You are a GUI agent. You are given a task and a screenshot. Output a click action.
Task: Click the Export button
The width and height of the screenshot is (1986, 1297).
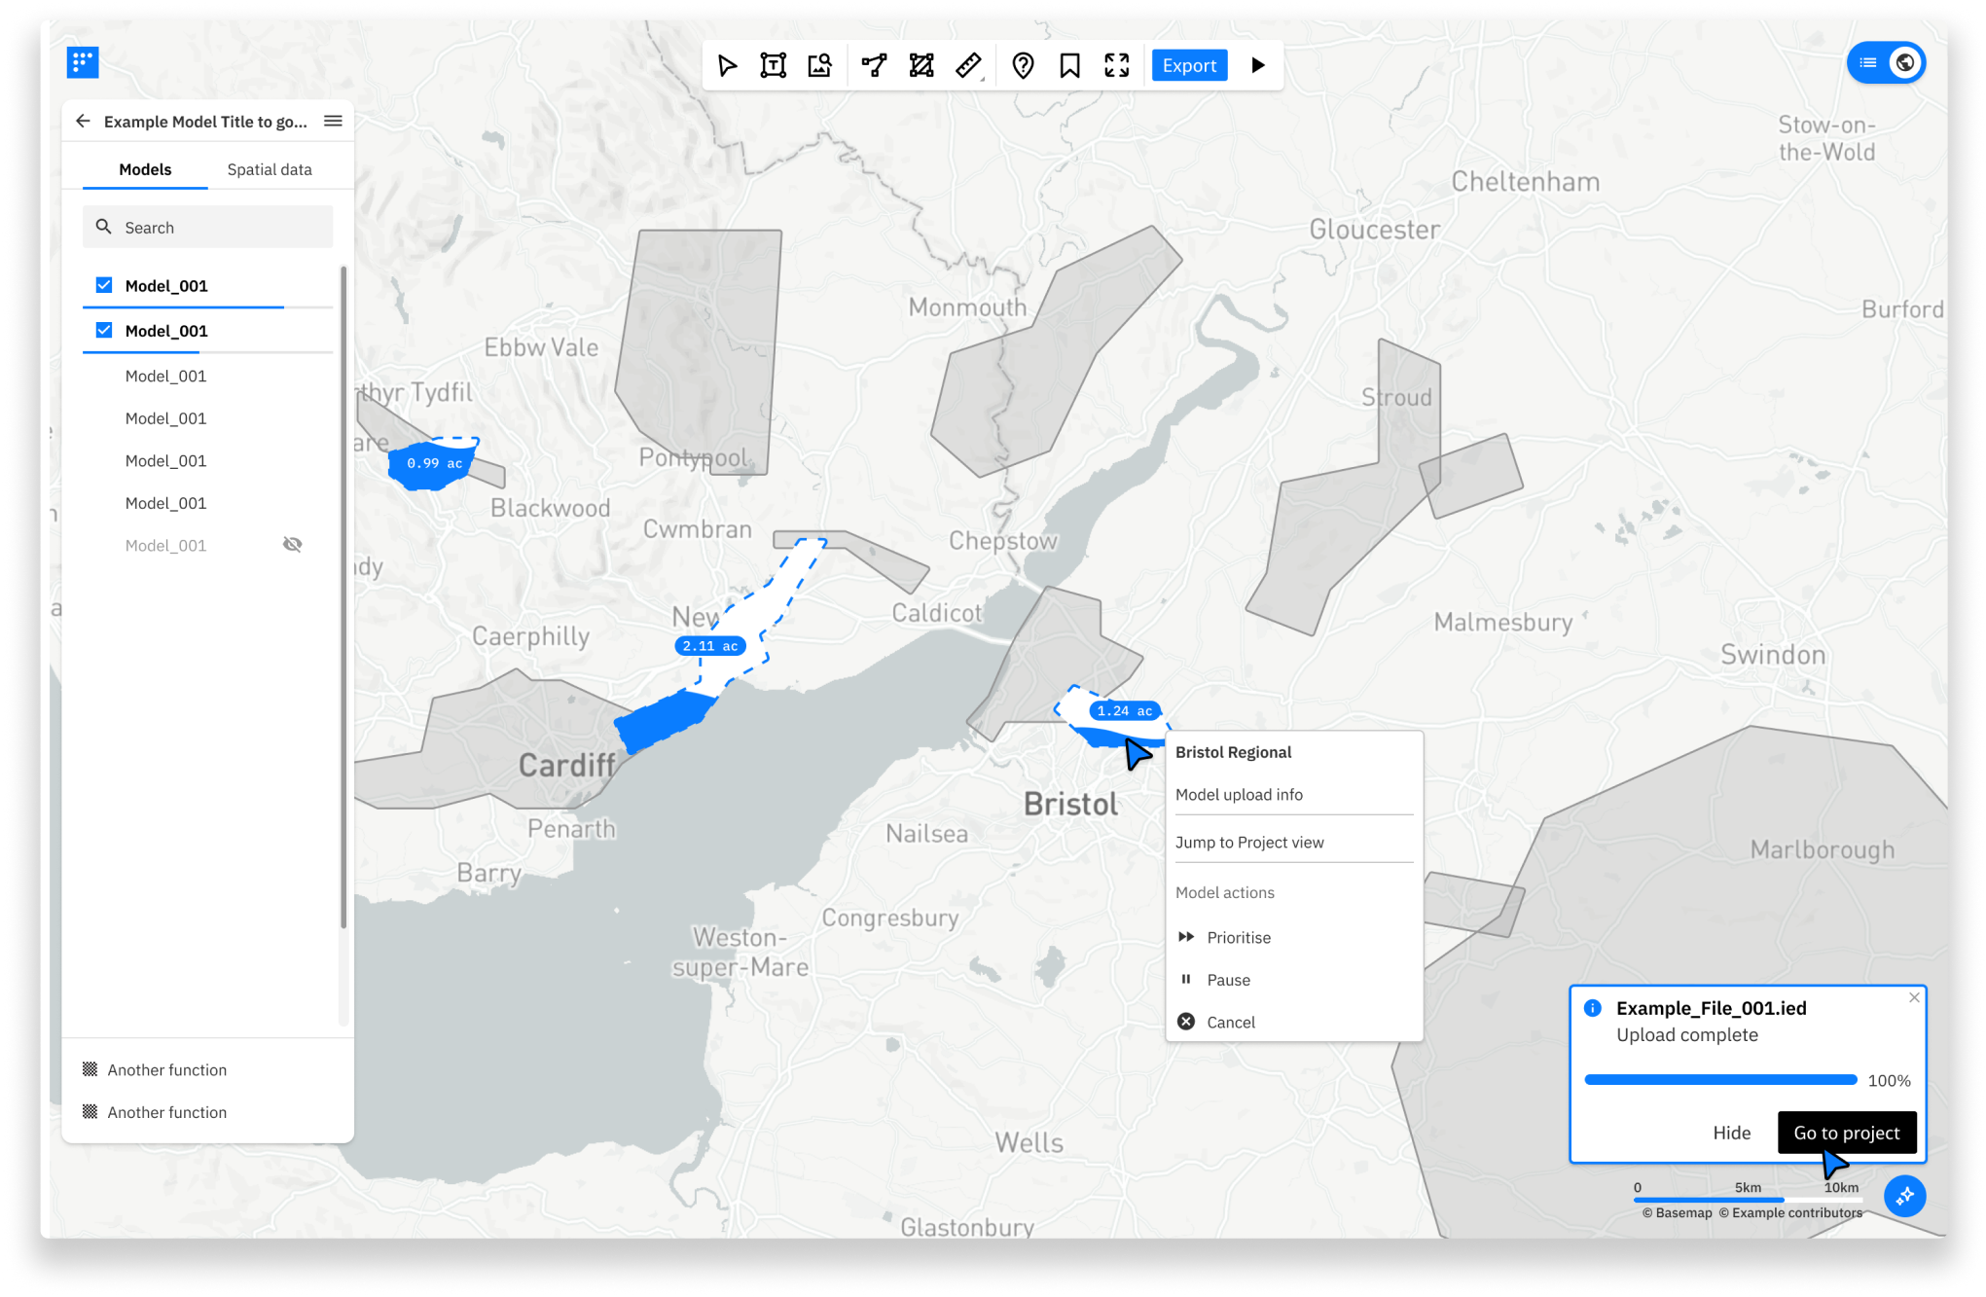point(1189,65)
